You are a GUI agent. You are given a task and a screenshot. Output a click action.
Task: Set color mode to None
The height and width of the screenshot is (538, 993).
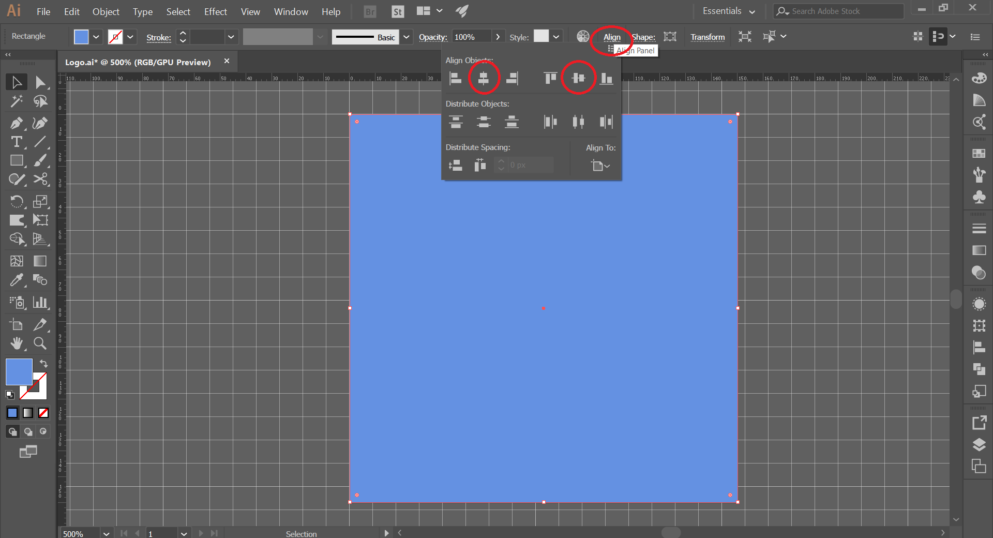(x=43, y=413)
